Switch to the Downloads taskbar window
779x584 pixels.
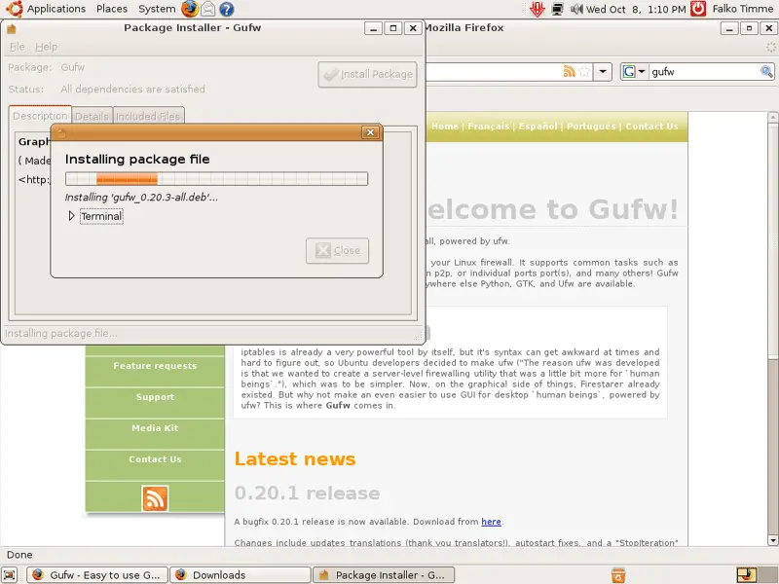[240, 575]
